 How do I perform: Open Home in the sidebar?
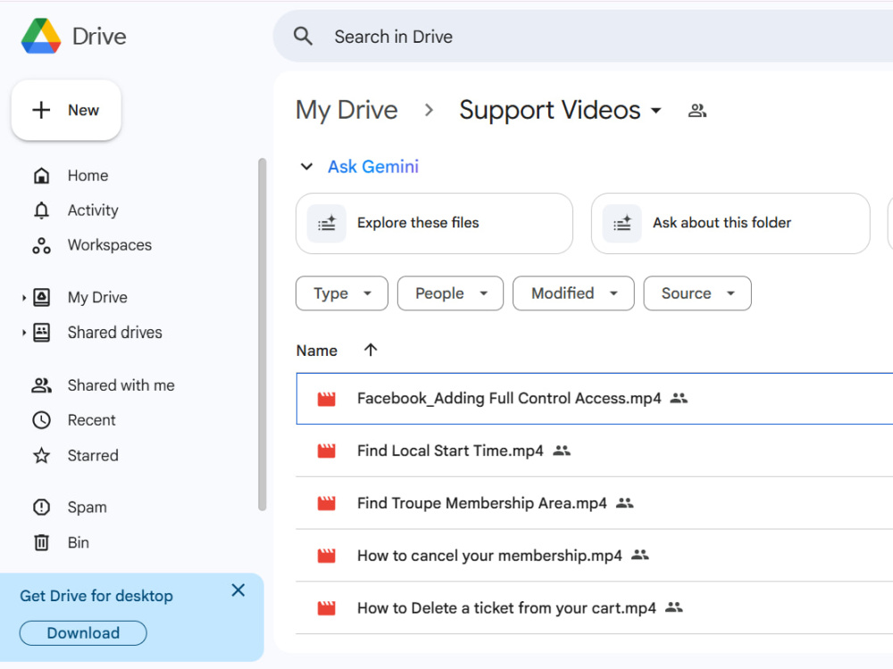(88, 176)
